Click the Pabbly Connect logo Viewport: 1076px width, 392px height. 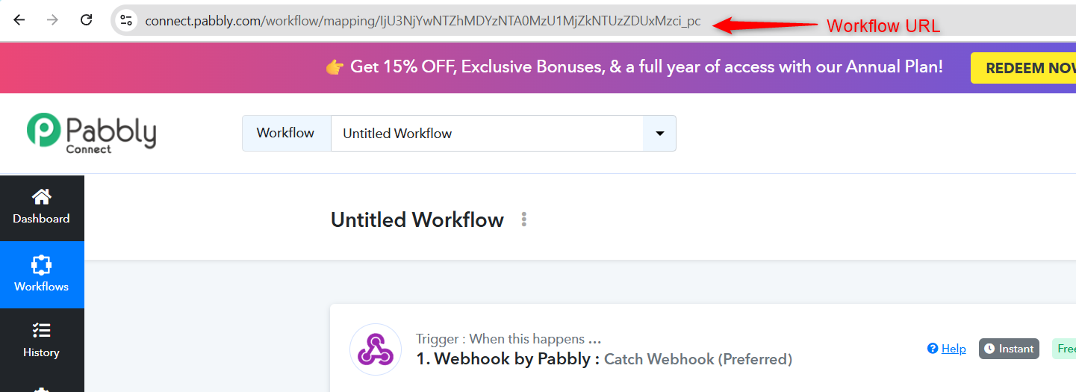pos(91,133)
